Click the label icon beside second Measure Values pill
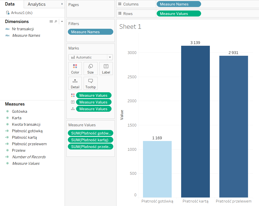259x206 pixels. (73, 102)
